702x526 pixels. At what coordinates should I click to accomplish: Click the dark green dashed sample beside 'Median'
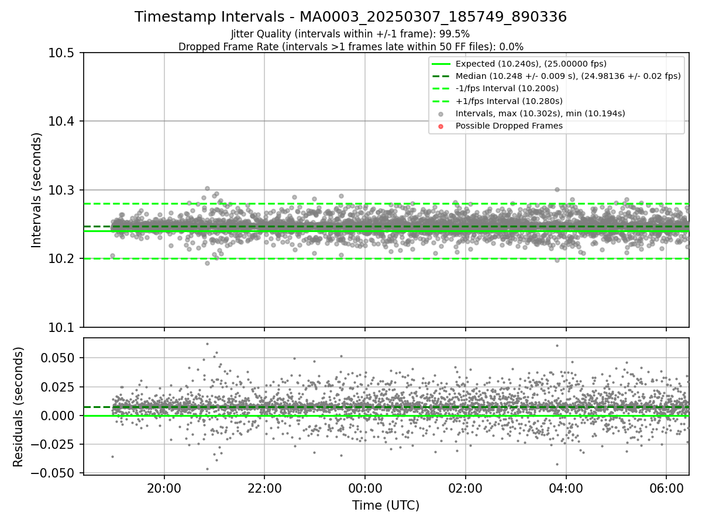coord(441,76)
